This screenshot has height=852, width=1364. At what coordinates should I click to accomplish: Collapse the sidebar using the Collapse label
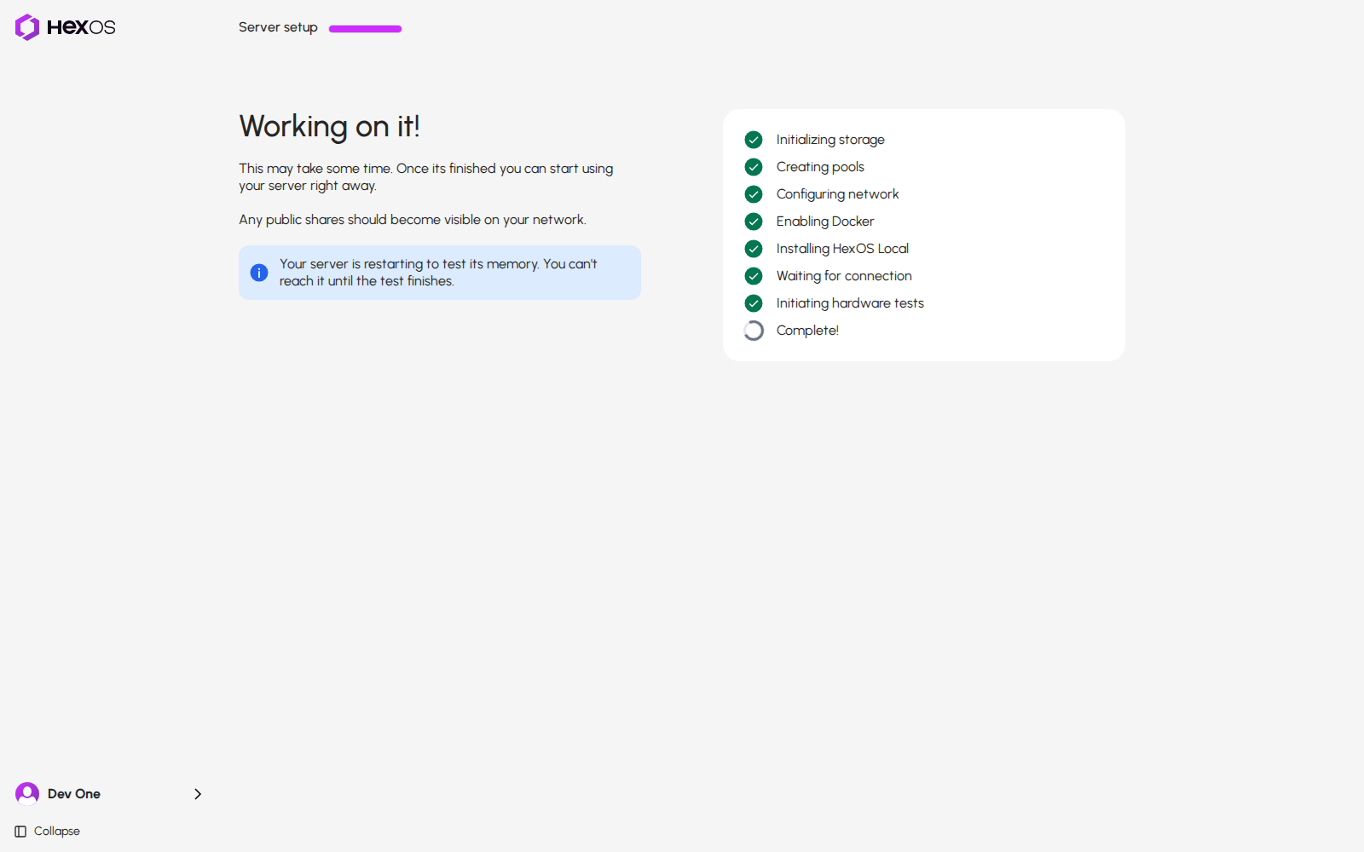coord(57,832)
